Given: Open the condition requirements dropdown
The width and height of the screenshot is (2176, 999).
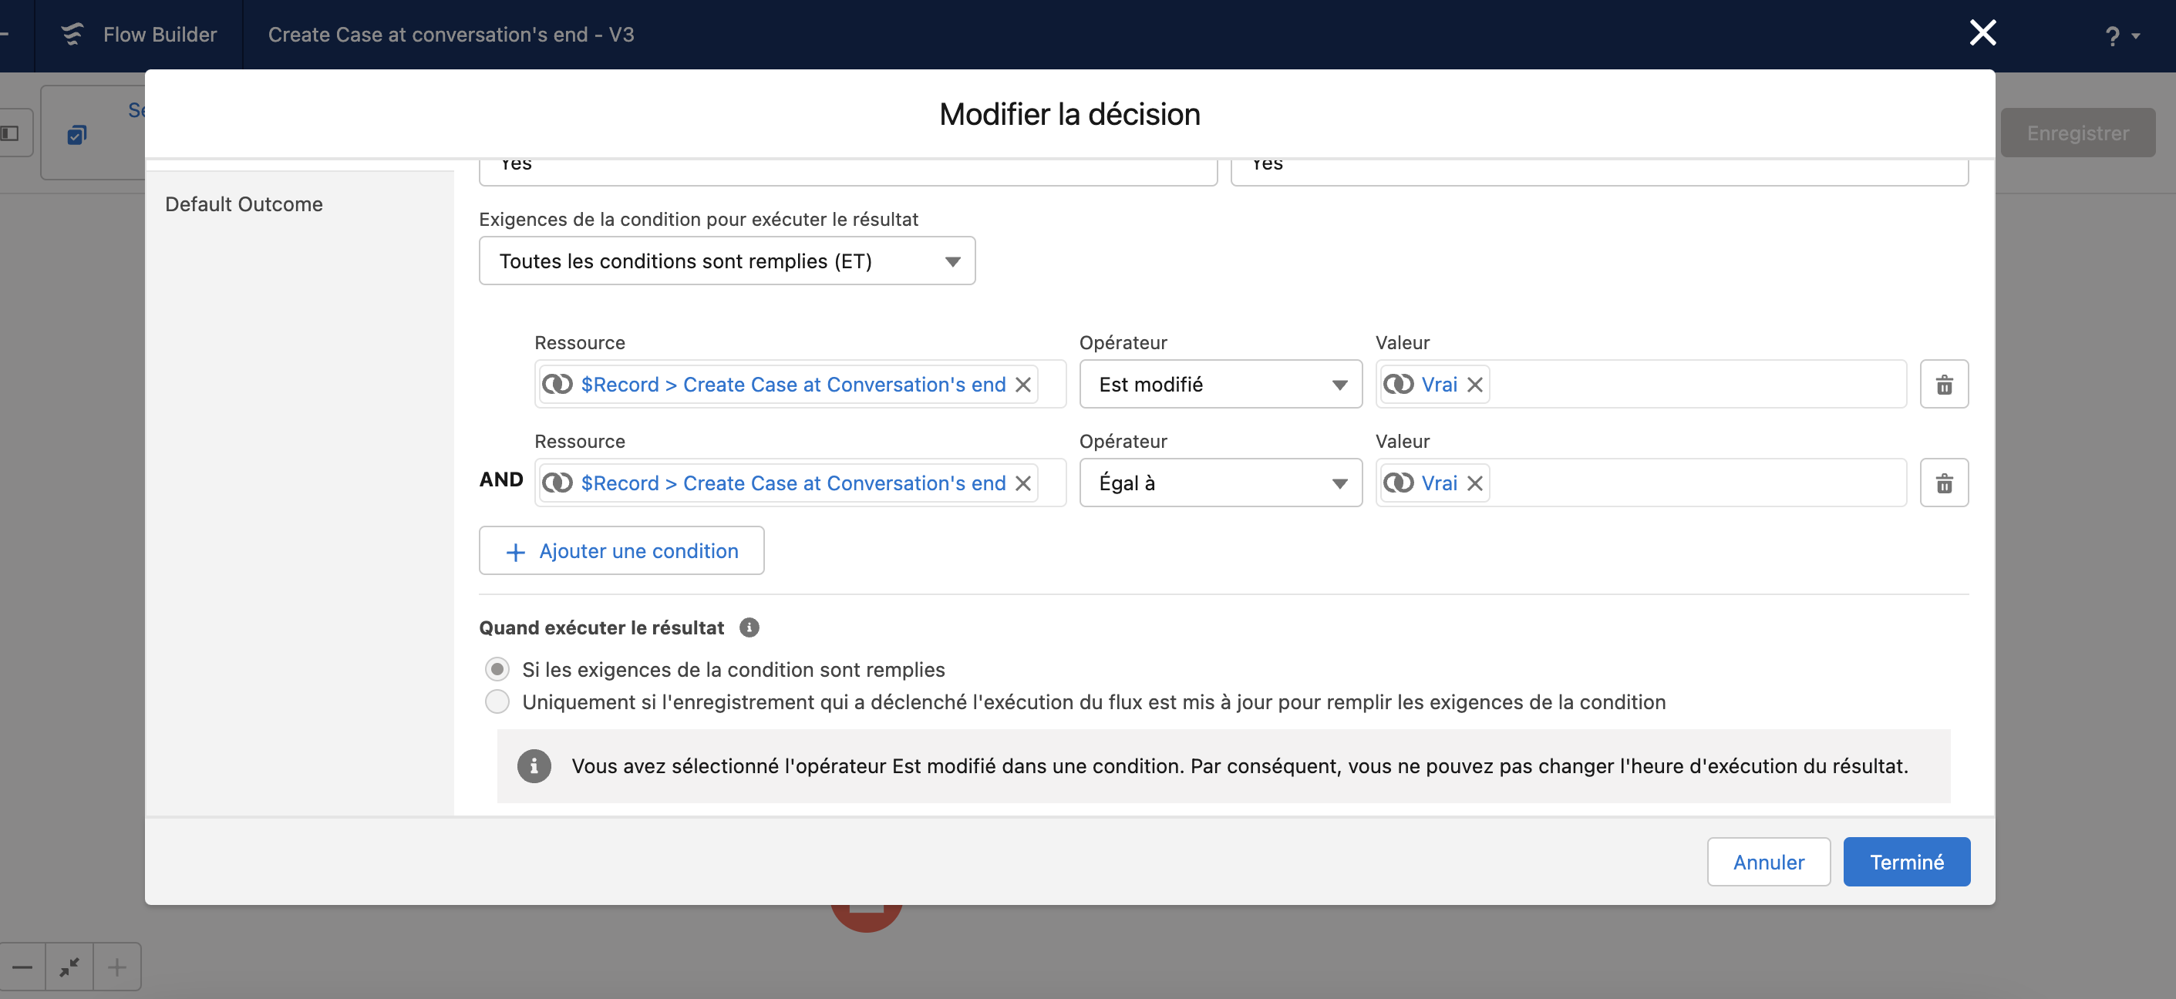Looking at the screenshot, I should coord(726,261).
